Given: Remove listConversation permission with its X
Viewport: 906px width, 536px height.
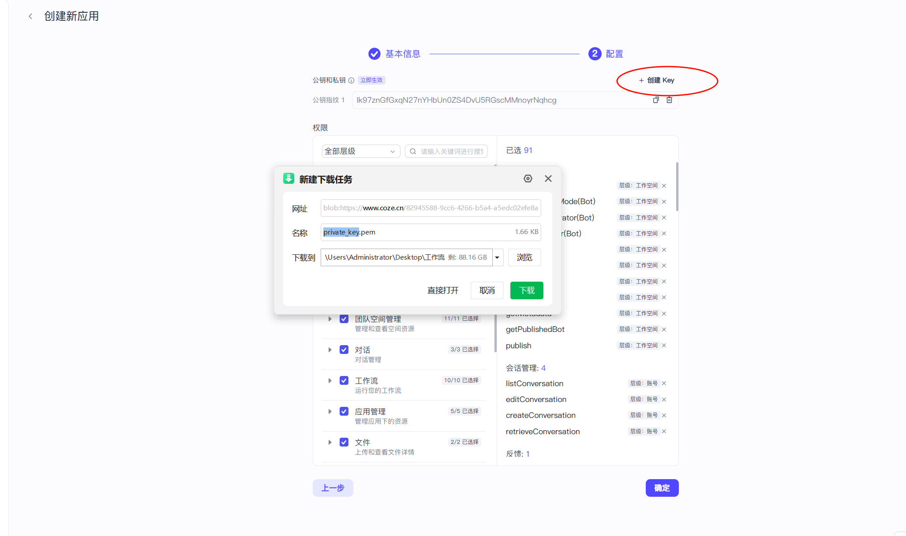Looking at the screenshot, I should tap(664, 383).
